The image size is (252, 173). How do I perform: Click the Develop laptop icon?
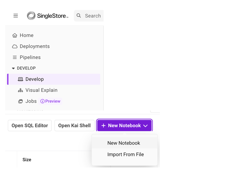(20, 79)
